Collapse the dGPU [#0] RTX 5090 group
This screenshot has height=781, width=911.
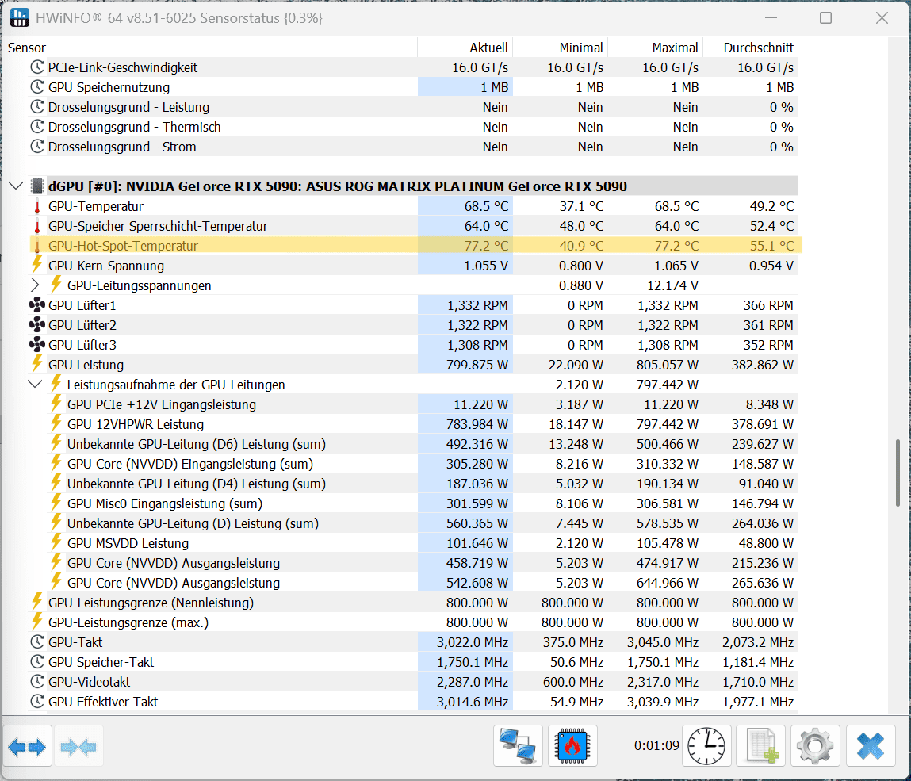(17, 186)
